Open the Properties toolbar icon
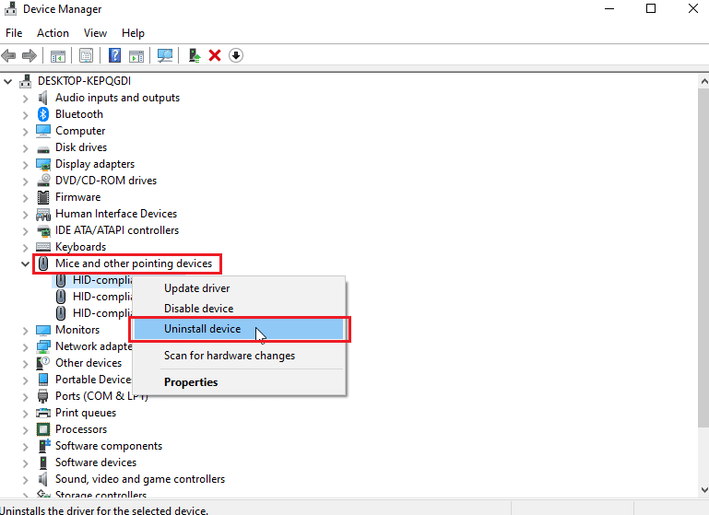This screenshot has width=709, height=515. point(86,55)
